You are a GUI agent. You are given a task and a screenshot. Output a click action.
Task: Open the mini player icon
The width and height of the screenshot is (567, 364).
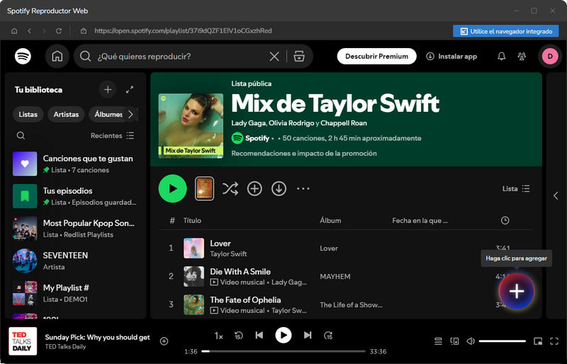coord(538,341)
